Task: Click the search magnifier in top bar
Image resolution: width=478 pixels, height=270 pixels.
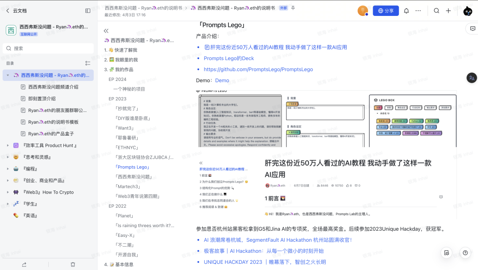Action: pos(436,11)
